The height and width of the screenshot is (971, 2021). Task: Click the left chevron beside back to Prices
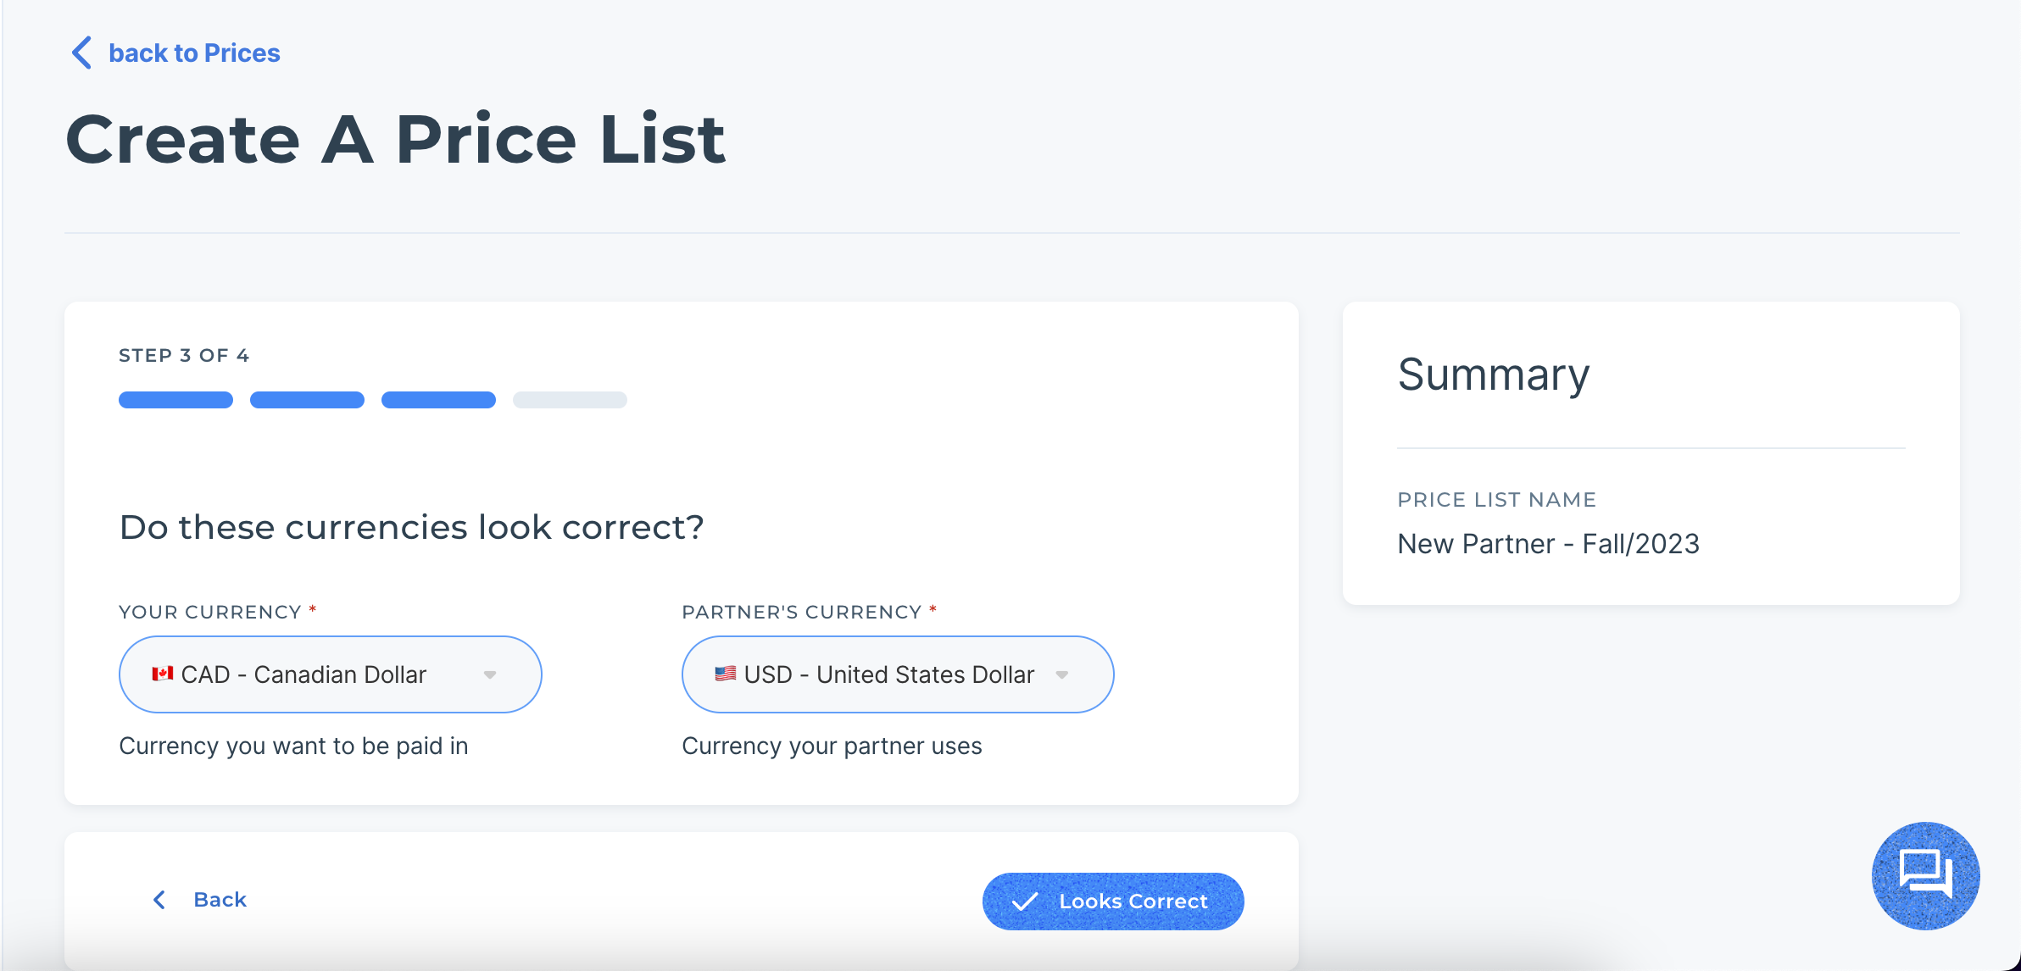[81, 53]
